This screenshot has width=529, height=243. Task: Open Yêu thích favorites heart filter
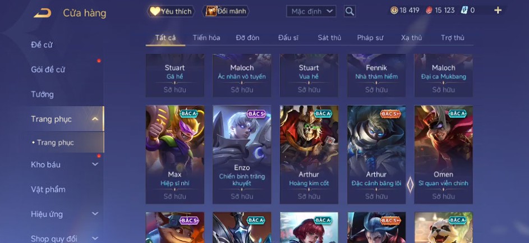click(171, 11)
